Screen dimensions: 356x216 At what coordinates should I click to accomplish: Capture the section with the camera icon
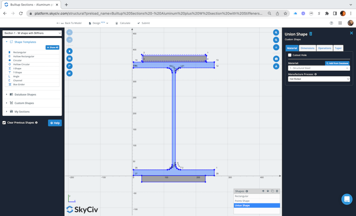[276, 59]
